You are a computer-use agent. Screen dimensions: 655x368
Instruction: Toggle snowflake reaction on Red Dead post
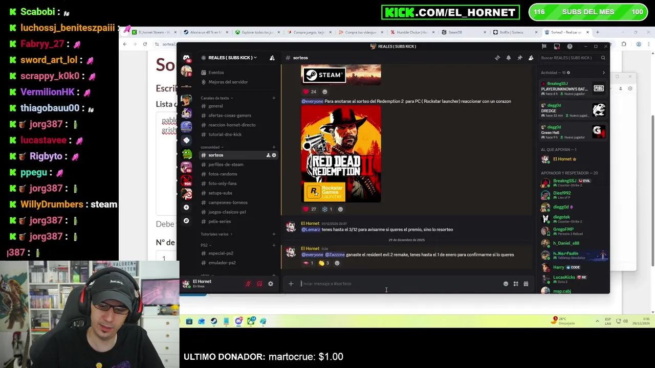(327, 209)
